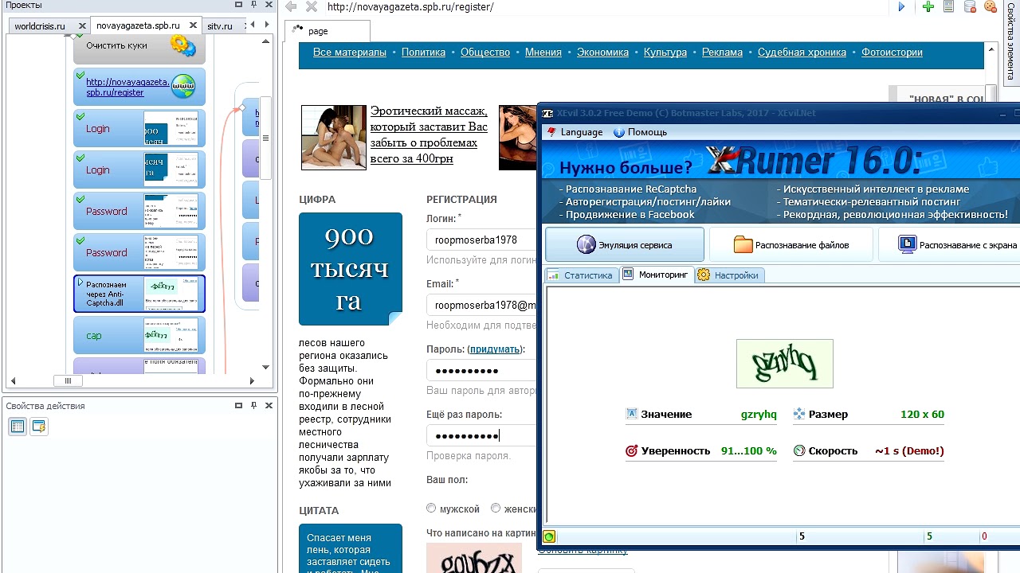
Task: Click the Email input field
Action: 483,305
